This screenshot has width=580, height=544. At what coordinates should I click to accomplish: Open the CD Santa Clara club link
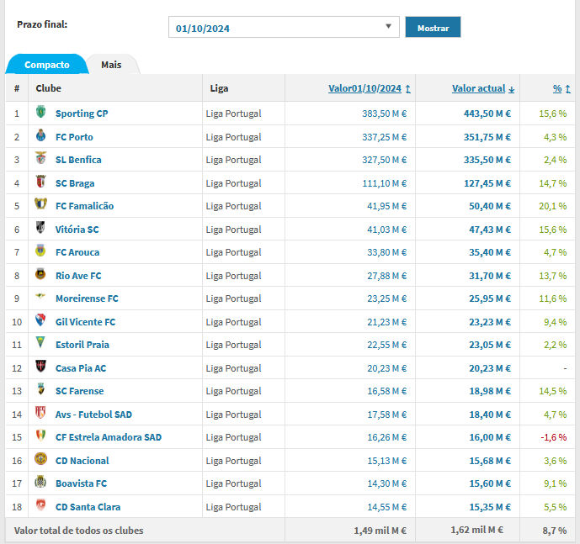(x=88, y=507)
